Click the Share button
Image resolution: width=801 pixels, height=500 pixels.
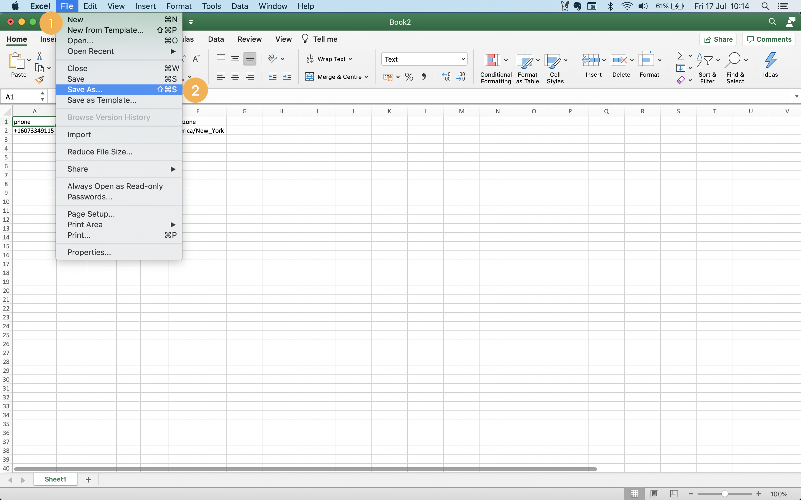pyautogui.click(x=718, y=39)
